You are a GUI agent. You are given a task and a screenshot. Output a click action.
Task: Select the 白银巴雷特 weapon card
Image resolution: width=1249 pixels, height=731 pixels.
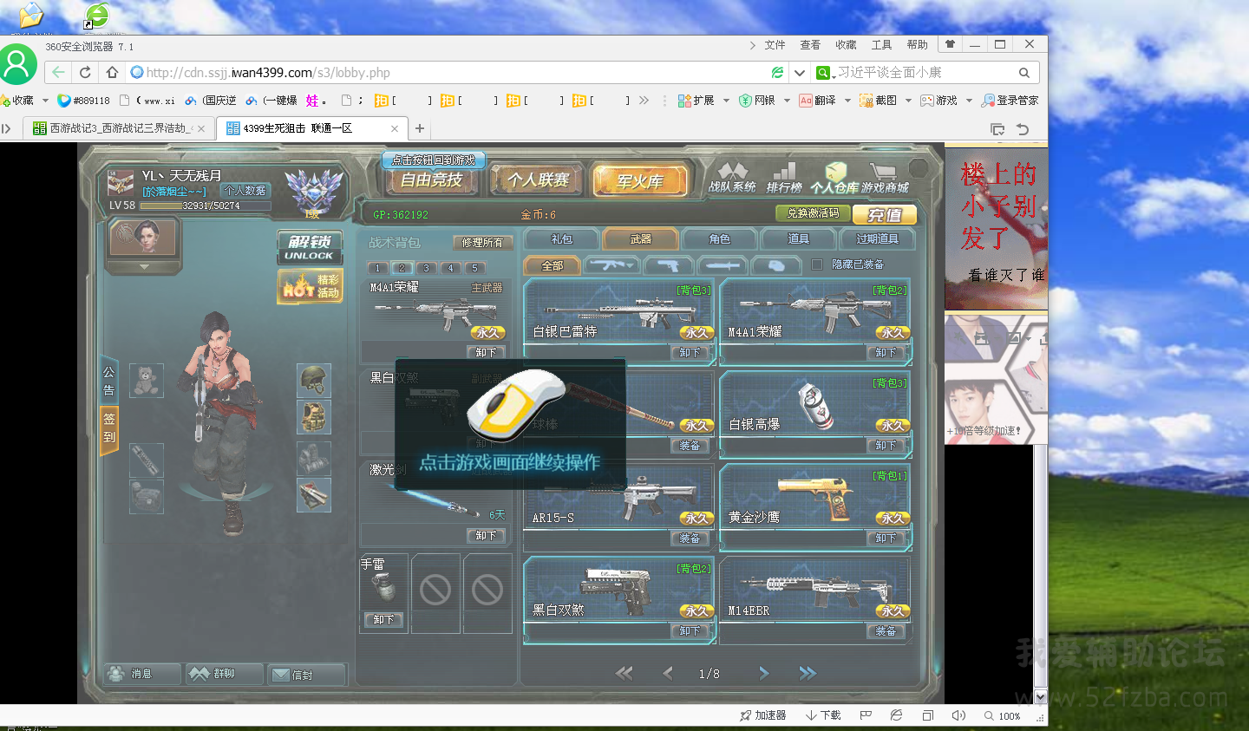tap(620, 321)
